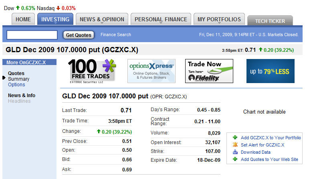Click the market status date and time text

tap(249, 35)
